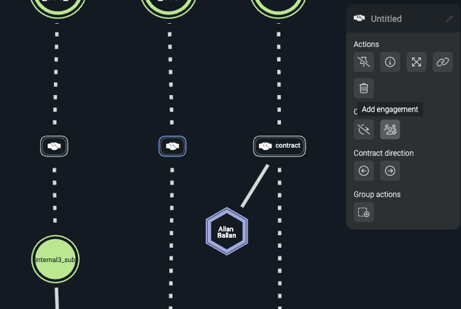Select the internal3_sub green circle node
Image resolution: width=461 pixels, height=309 pixels.
(x=55, y=260)
